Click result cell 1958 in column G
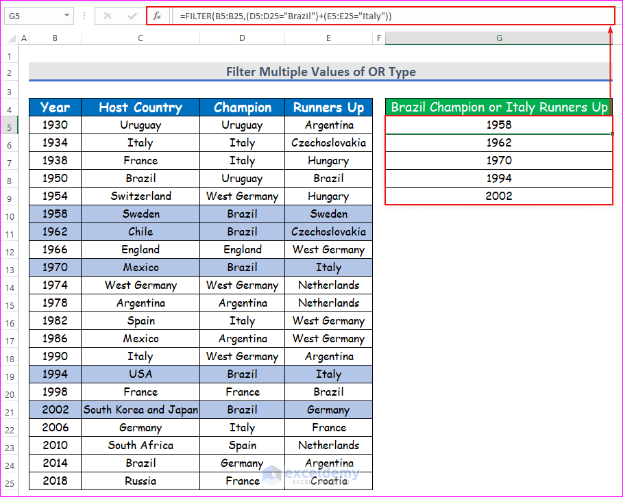The image size is (623, 497). (499, 125)
